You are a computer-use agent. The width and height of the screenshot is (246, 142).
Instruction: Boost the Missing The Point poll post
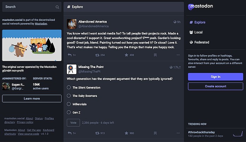(x=97, y=133)
